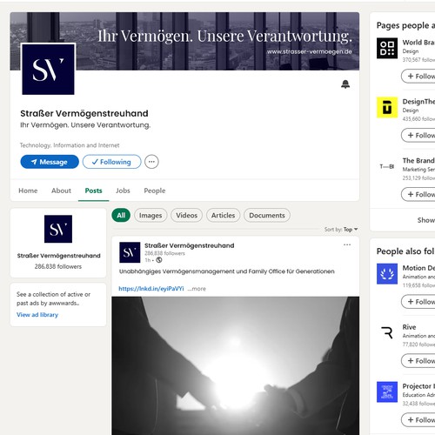Click the Rive page logo
435x435 pixels.
click(387, 333)
